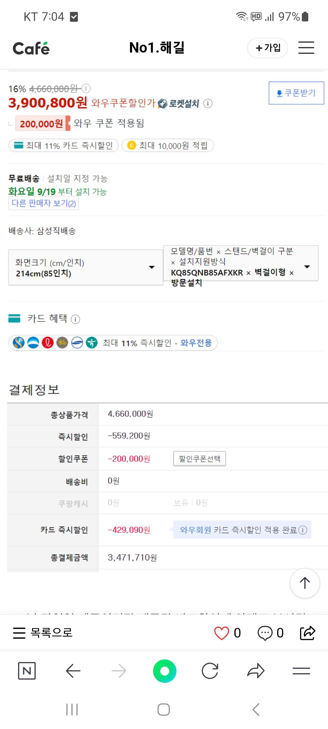
Task: Tap the scroll-to-top arrow button
Action: tap(305, 583)
